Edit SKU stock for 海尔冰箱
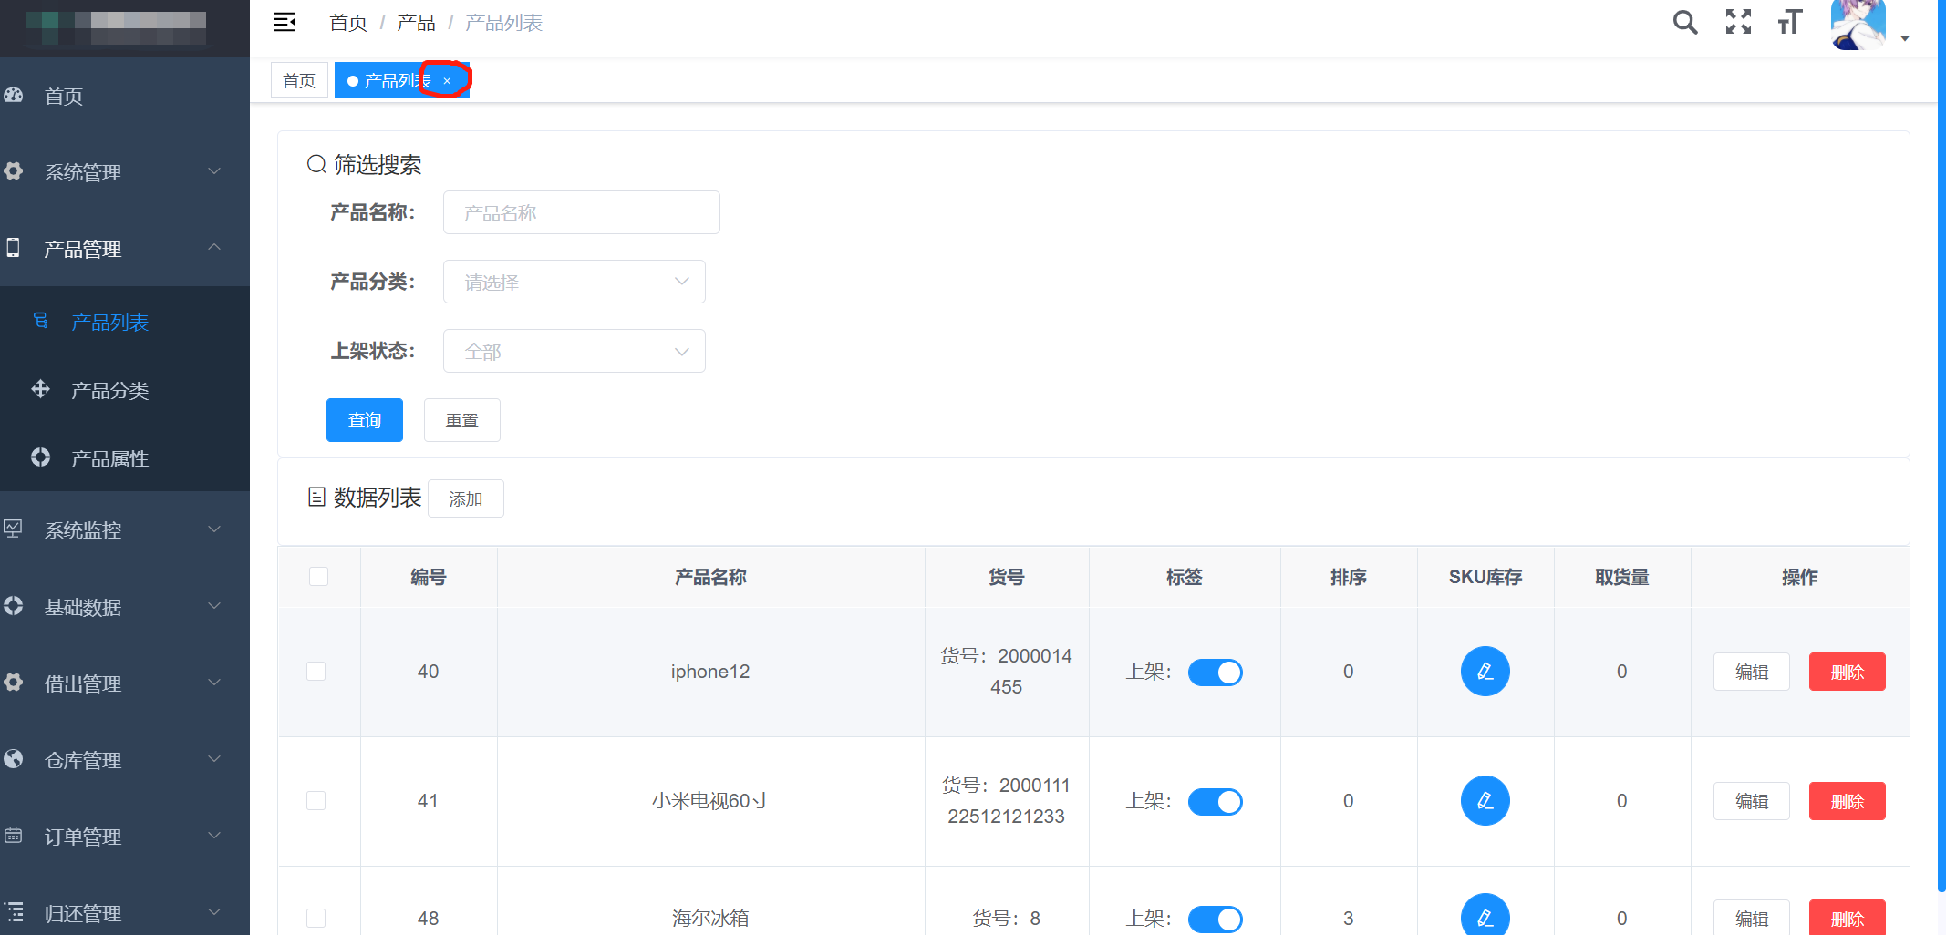This screenshot has width=1946, height=935. tap(1485, 915)
